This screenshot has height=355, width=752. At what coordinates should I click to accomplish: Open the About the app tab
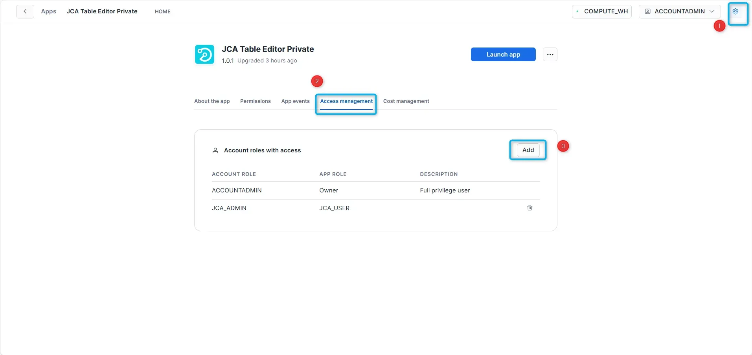(x=211, y=101)
